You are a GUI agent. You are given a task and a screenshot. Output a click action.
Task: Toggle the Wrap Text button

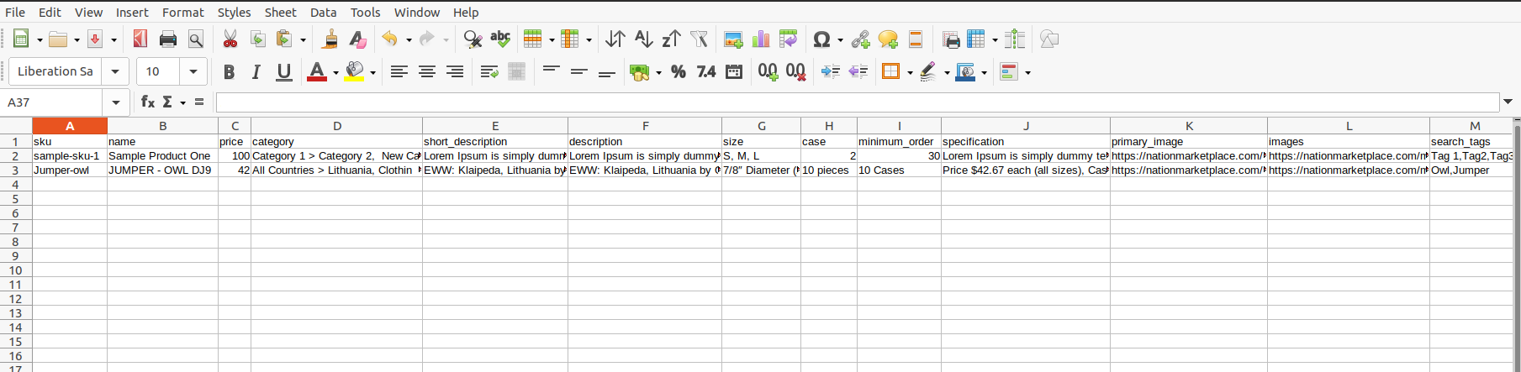(489, 72)
